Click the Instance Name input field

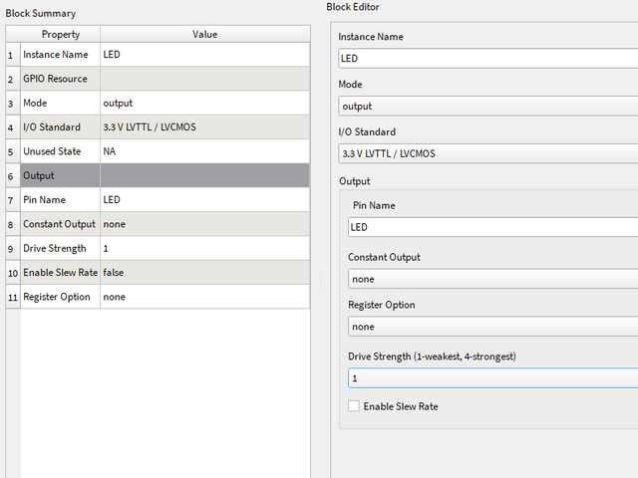click(x=488, y=58)
